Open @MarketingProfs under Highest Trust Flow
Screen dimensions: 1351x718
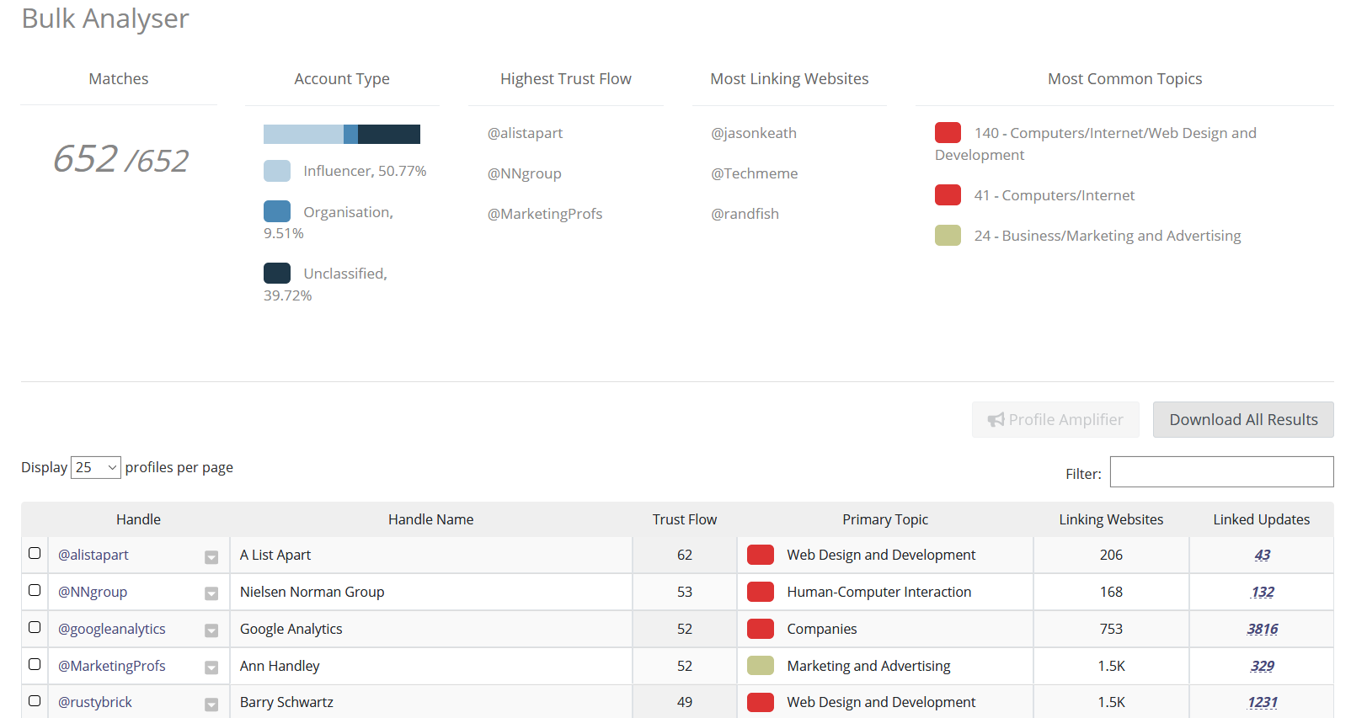(x=545, y=214)
